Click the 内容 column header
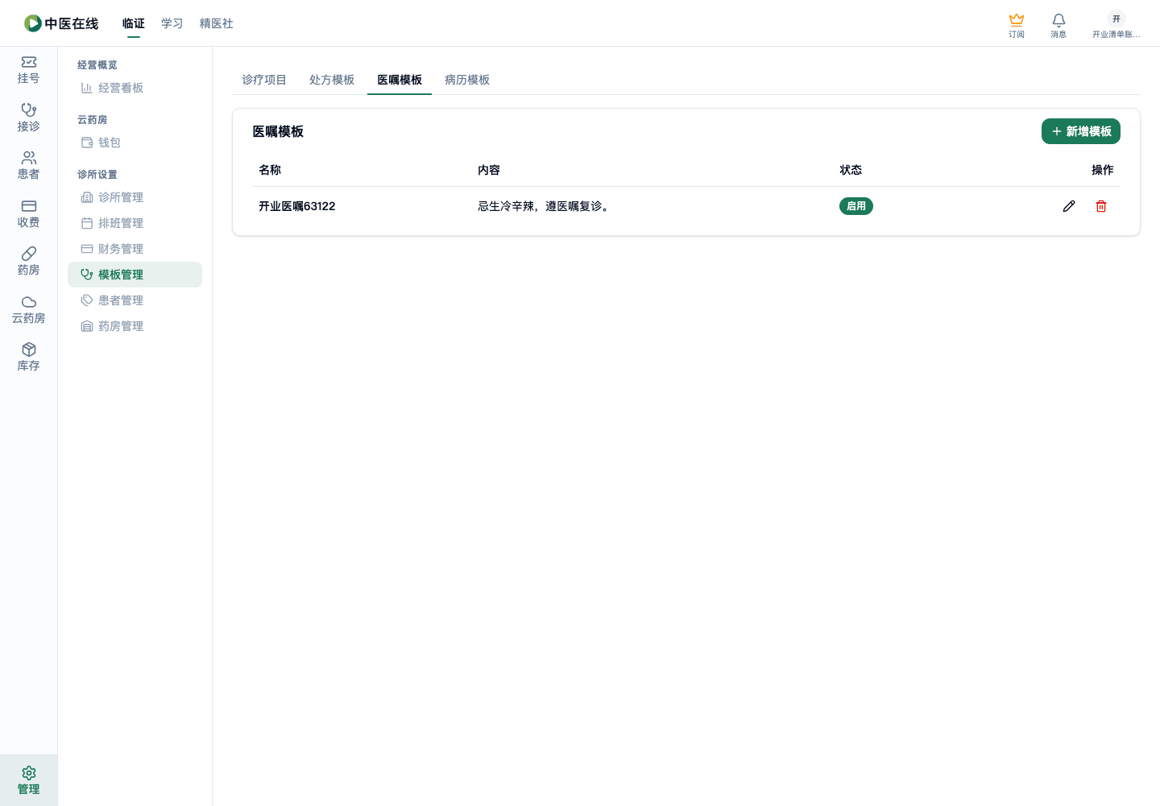 [x=489, y=170]
